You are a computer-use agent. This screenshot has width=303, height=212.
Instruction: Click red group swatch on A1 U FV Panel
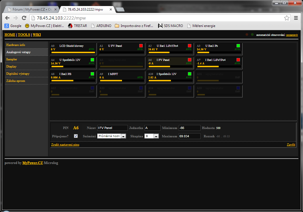click(x=141, y=46)
